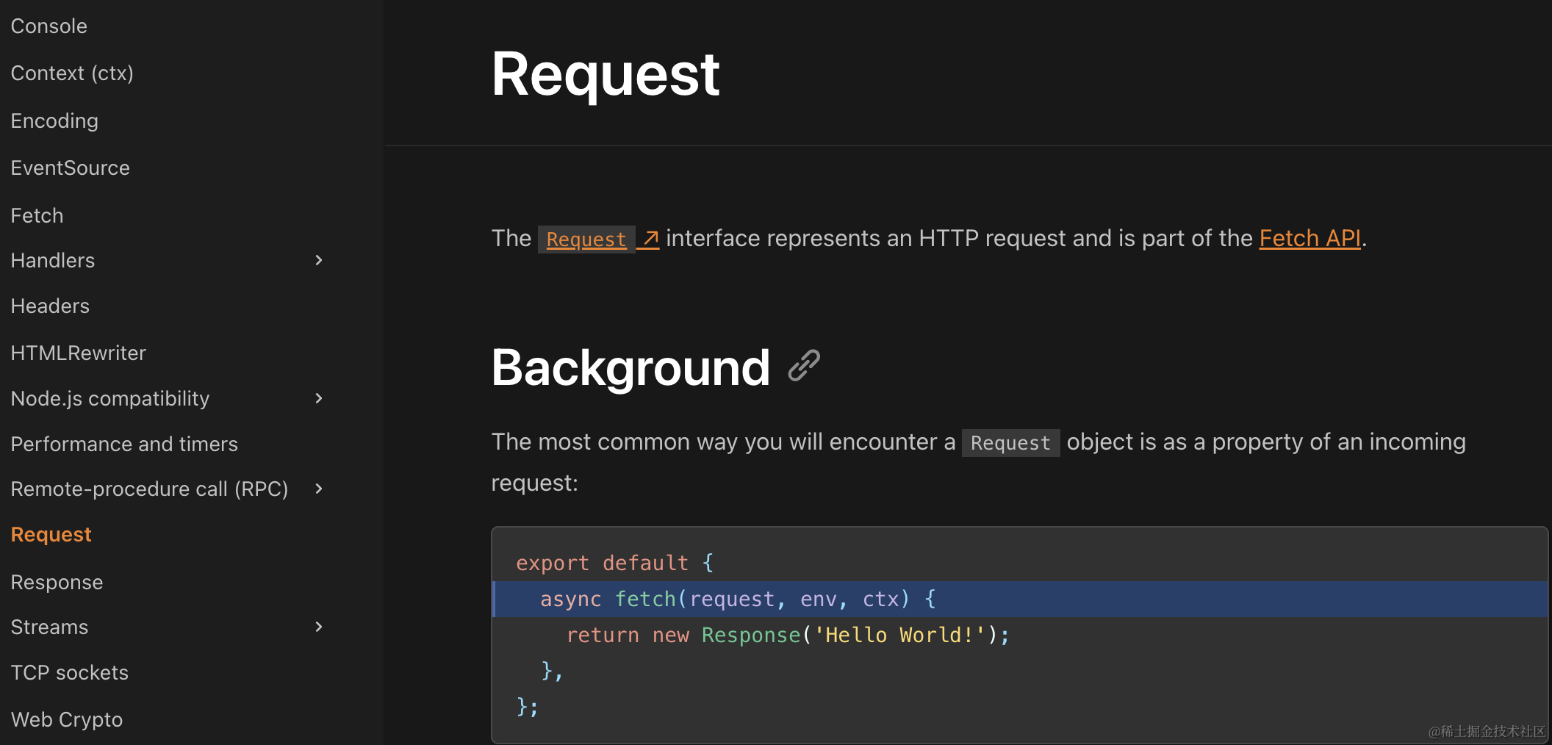
Task: Click the Background heading anchor link icon
Action: 804,366
